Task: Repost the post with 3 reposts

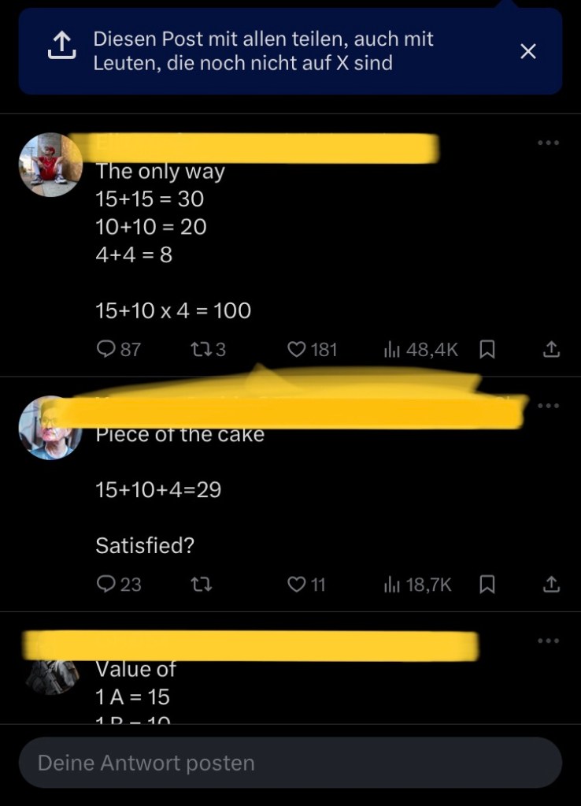Action: pyautogui.click(x=208, y=350)
